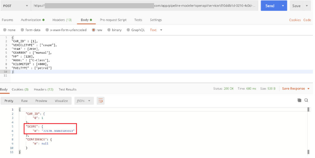The image size is (315, 158).
Task: Open the Text format dropdown
Action: pos(156,30)
